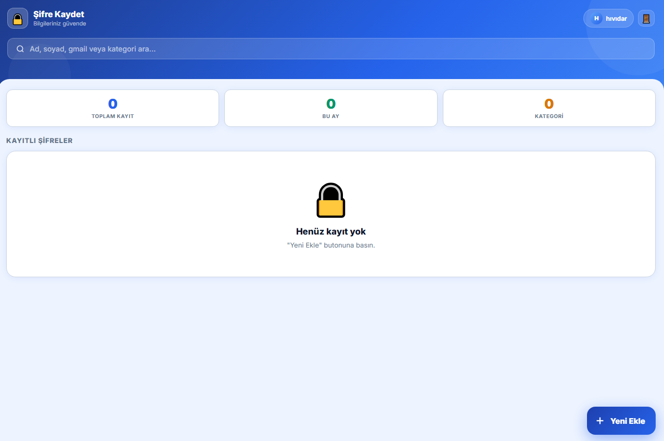
Task: Click the orange 0 category count
Action: pyautogui.click(x=549, y=104)
